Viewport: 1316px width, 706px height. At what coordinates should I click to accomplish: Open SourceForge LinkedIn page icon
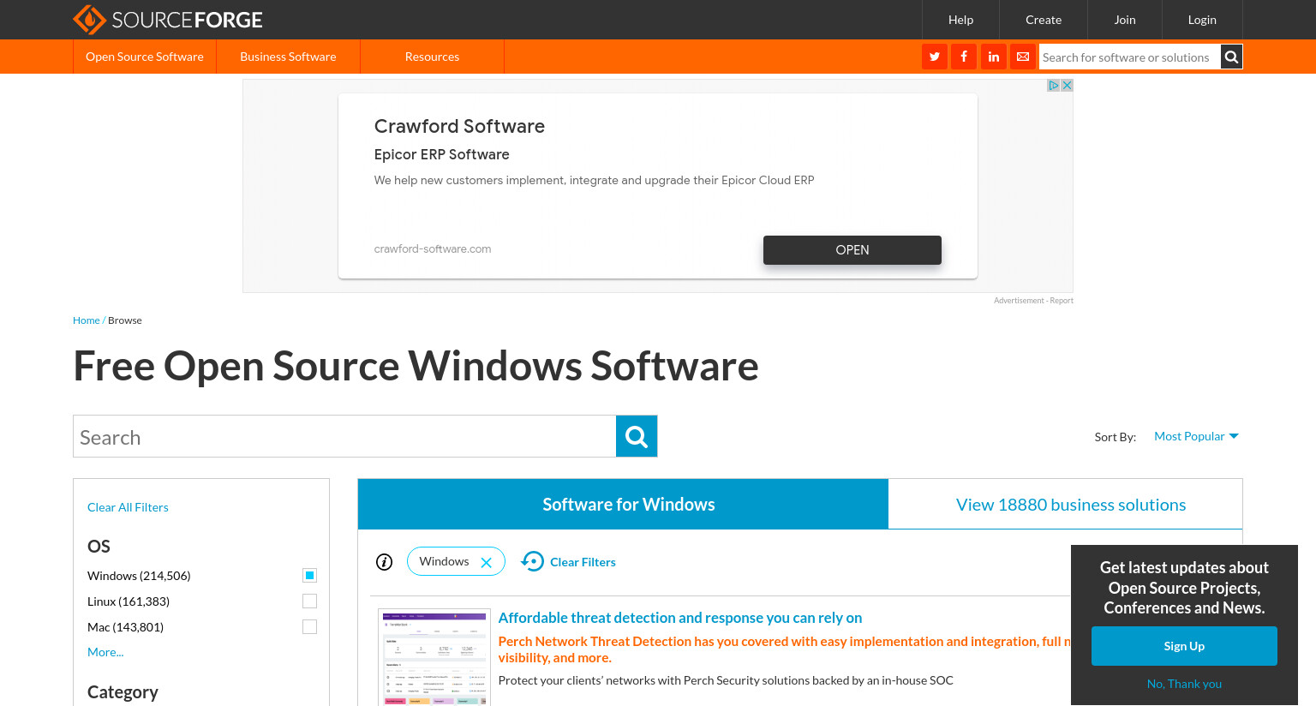click(x=994, y=57)
